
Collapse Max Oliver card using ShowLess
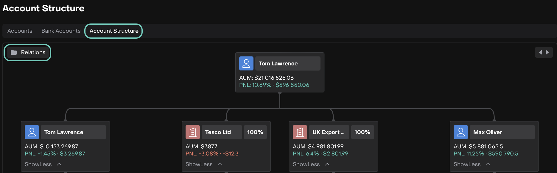[x=472, y=164]
